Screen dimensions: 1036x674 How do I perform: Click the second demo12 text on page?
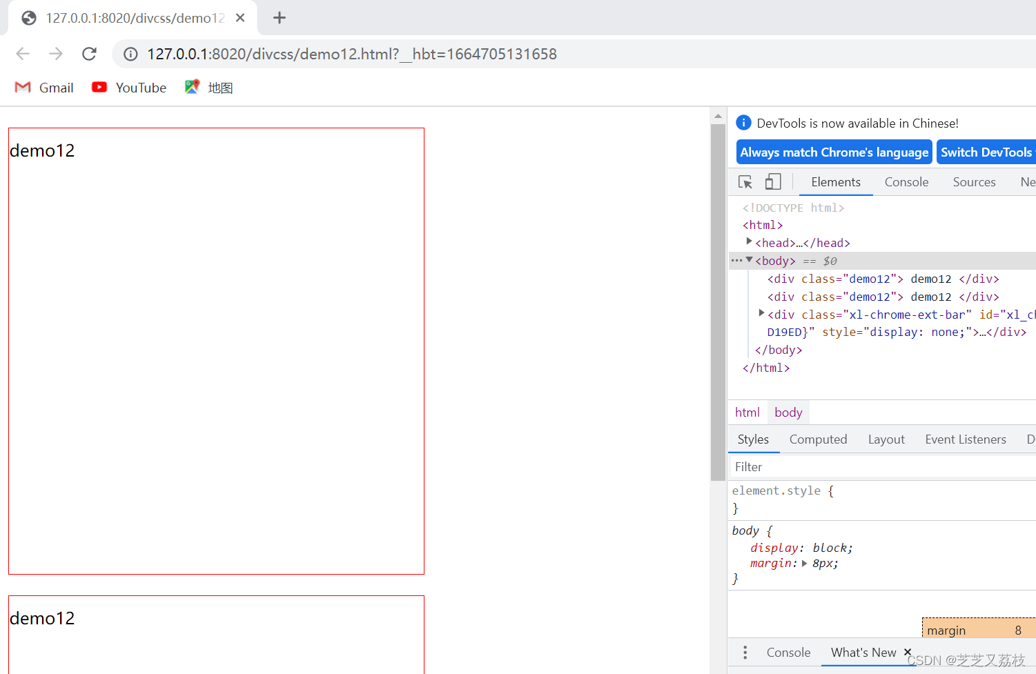(x=42, y=618)
